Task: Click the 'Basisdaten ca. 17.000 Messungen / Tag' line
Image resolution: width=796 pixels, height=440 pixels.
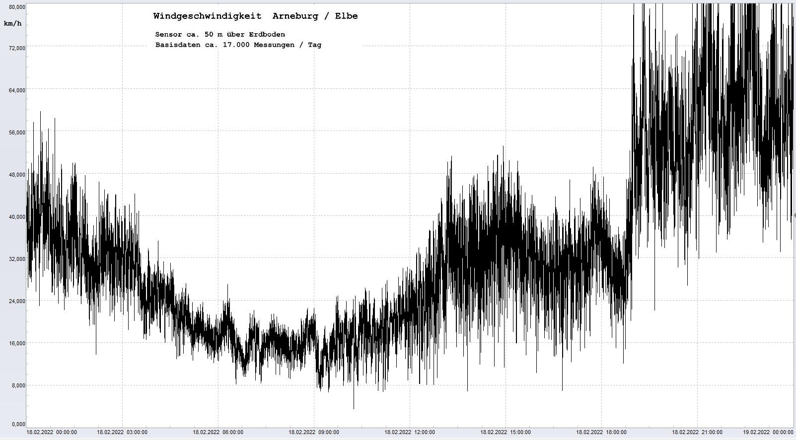Action: pyautogui.click(x=238, y=45)
